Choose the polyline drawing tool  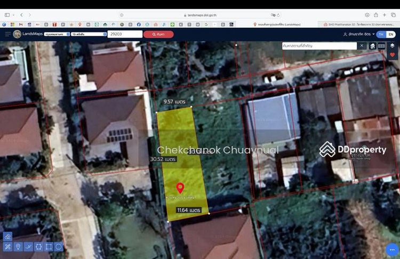click(x=28, y=247)
